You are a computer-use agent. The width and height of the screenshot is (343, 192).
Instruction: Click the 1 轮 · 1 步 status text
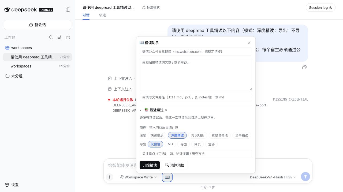click(208, 187)
